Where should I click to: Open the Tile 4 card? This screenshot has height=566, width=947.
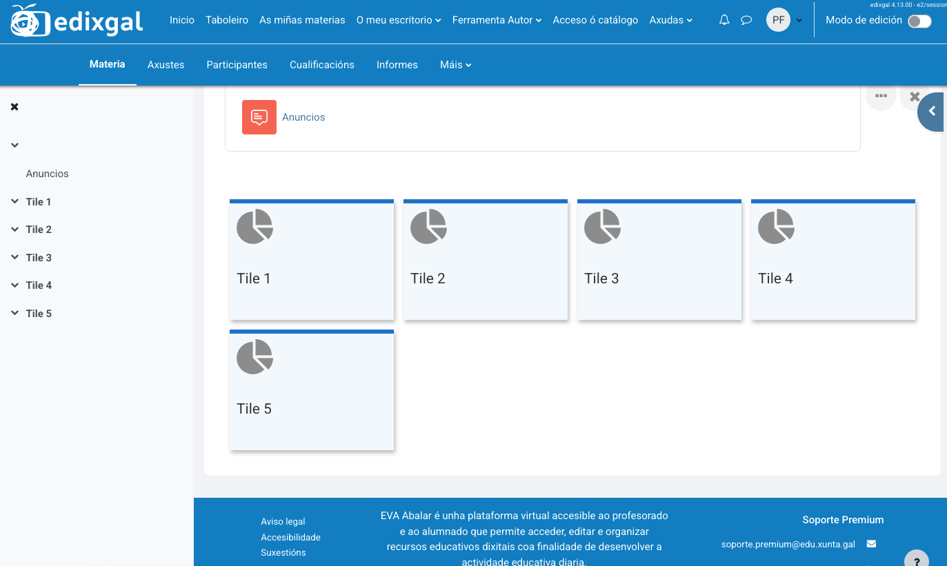click(x=833, y=260)
